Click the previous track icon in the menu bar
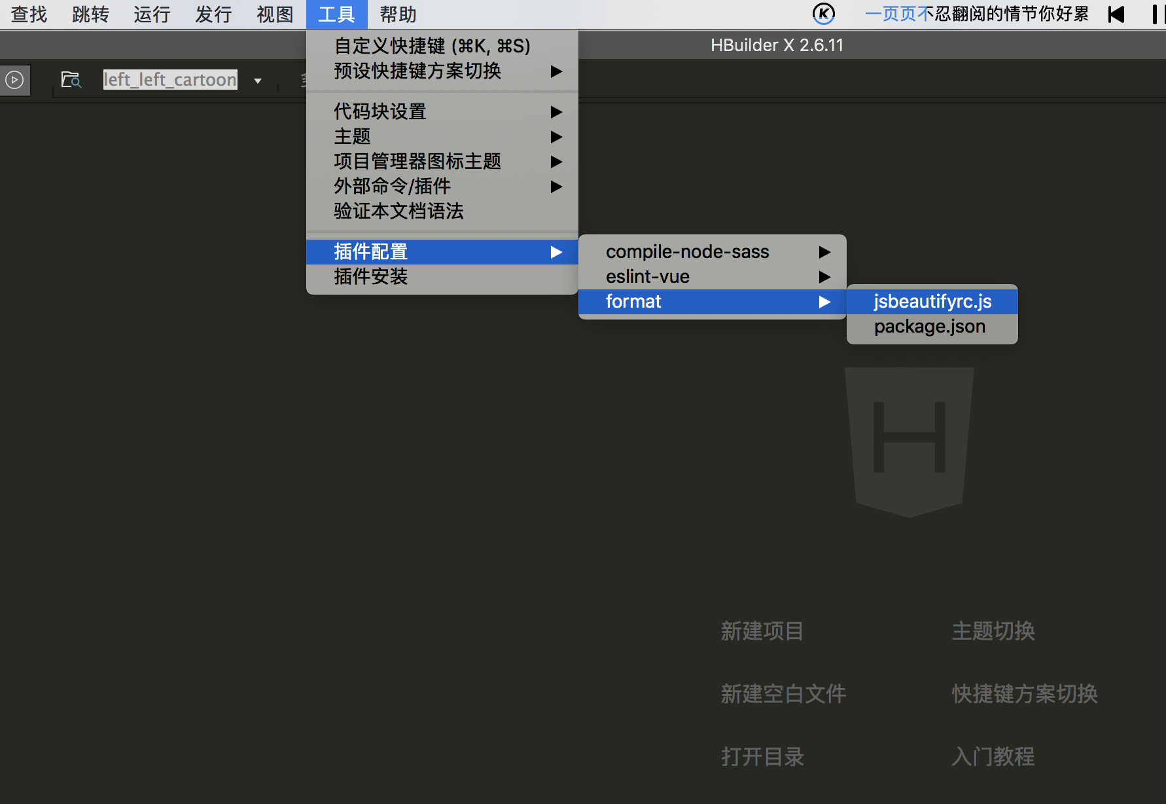 1116,14
